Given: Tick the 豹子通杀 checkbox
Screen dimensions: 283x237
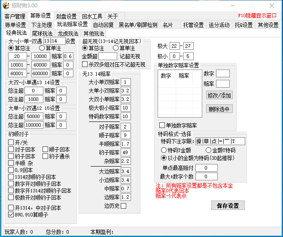Looking at the screenshot, I should click(46, 156).
